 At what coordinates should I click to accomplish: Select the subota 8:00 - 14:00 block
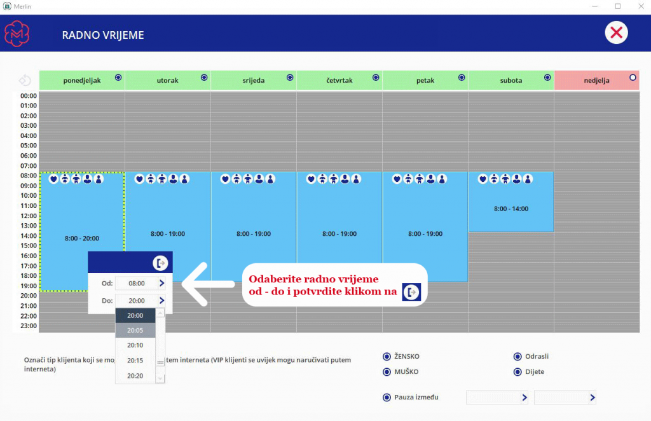pos(511,202)
